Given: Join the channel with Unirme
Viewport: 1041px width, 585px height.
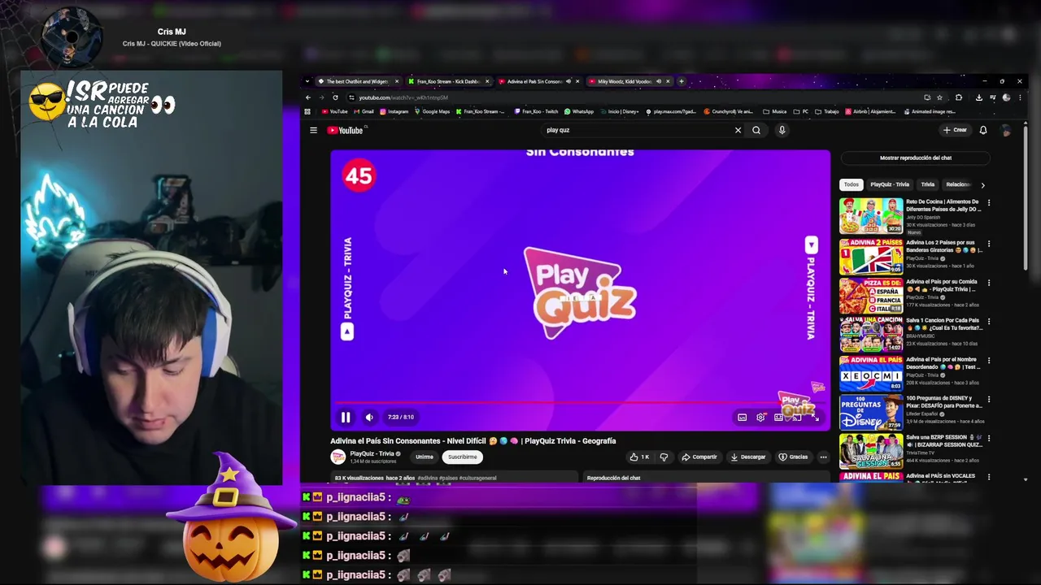Looking at the screenshot, I should (425, 457).
